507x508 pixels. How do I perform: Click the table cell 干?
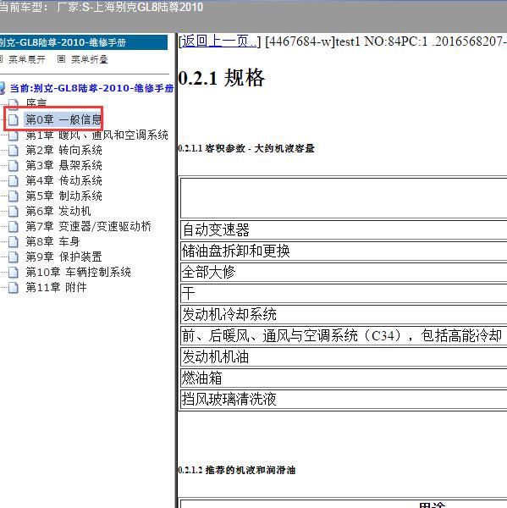(344, 293)
